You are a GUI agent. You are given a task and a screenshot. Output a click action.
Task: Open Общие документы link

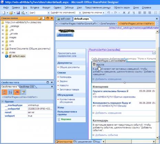click(x=70, y=67)
